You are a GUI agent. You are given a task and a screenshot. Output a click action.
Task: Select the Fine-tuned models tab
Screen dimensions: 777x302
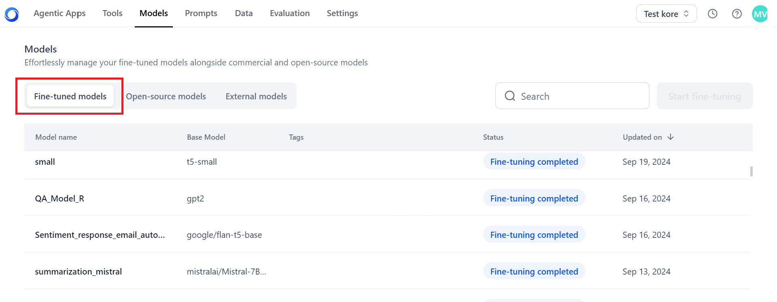70,96
